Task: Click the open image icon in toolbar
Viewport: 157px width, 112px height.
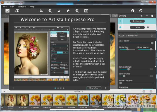Action: coord(7,11)
